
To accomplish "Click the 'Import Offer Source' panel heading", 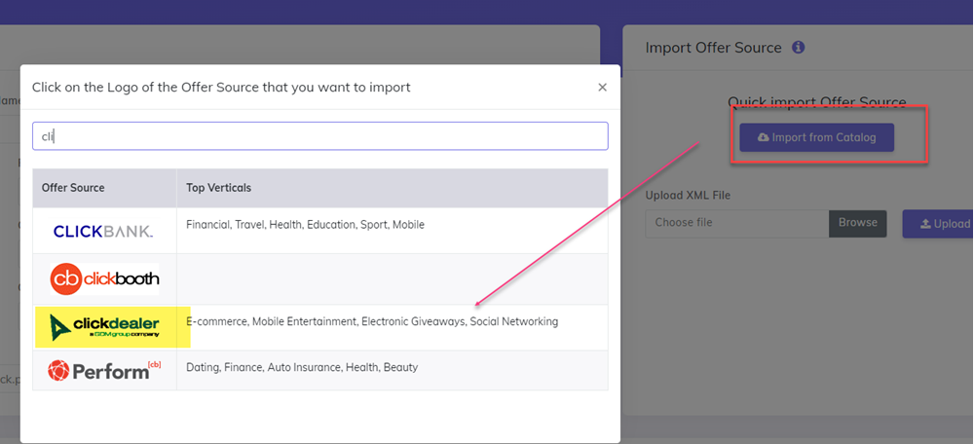I will pos(713,48).
